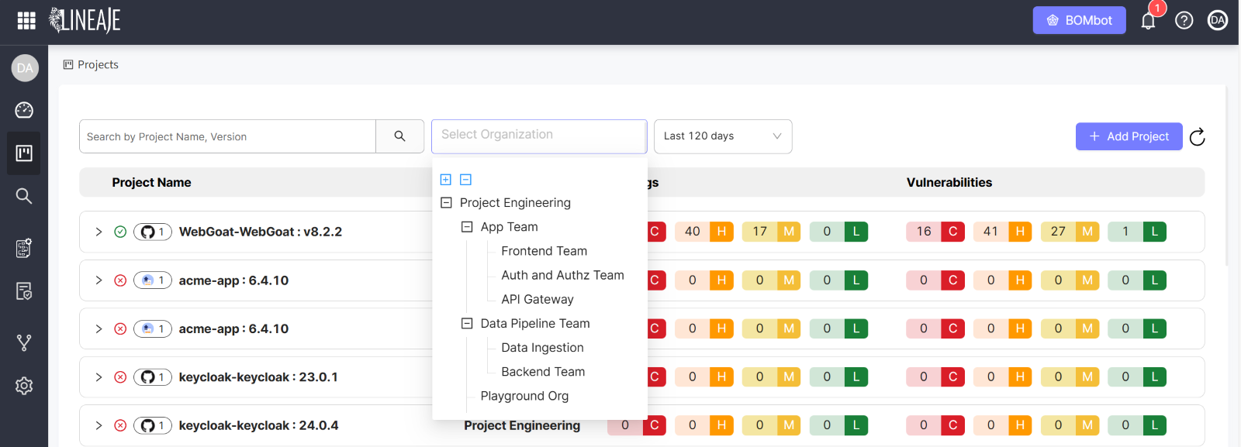Expand the keycloak-keycloak : 23.0.1 row
This screenshot has height=447, width=1241.
[x=99, y=377]
